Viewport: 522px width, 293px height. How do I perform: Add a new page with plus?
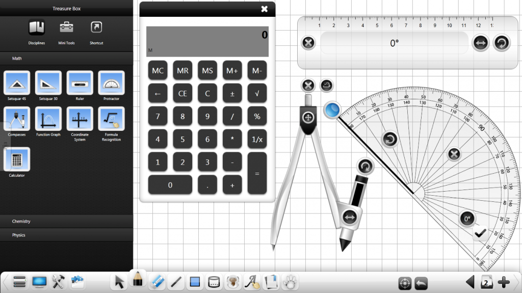504,282
